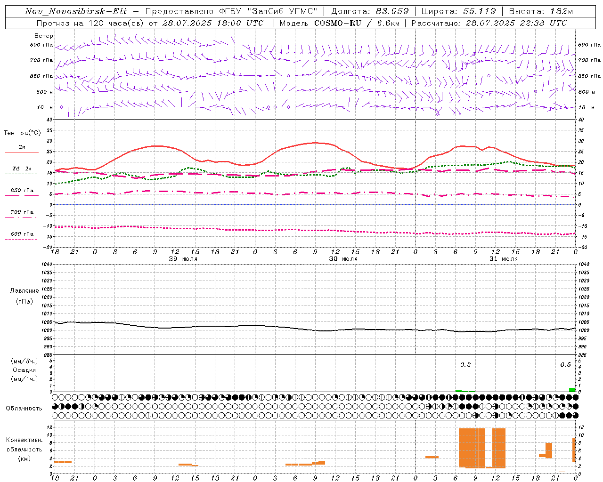Image resolution: width=603 pixels, height=482 pixels.
Task: Click the Давление panel label
Action: coord(24,291)
